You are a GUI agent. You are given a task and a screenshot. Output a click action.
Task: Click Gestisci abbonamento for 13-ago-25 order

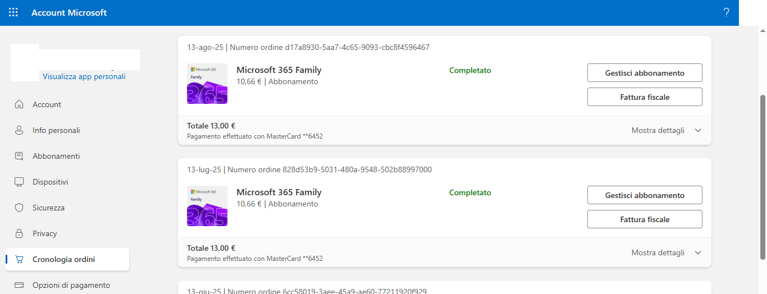(645, 73)
